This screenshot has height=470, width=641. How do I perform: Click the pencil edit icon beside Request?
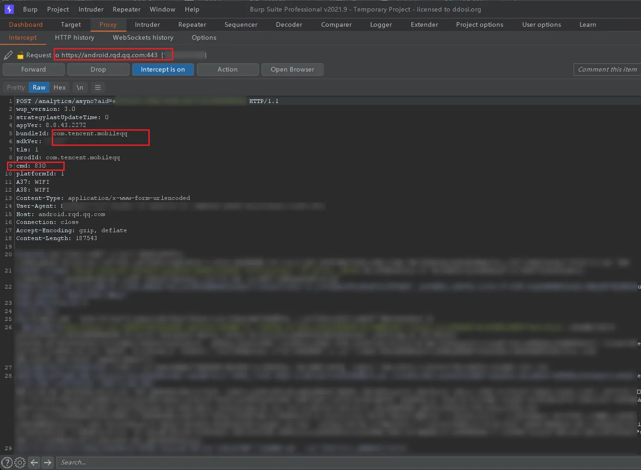click(8, 55)
